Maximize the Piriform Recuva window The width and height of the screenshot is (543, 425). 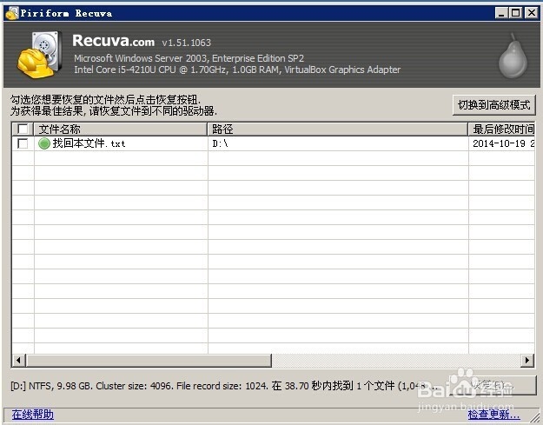516,13
